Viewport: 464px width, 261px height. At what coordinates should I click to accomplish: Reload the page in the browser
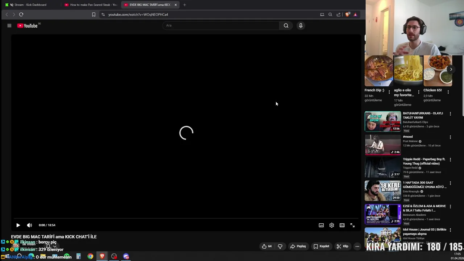(x=21, y=14)
